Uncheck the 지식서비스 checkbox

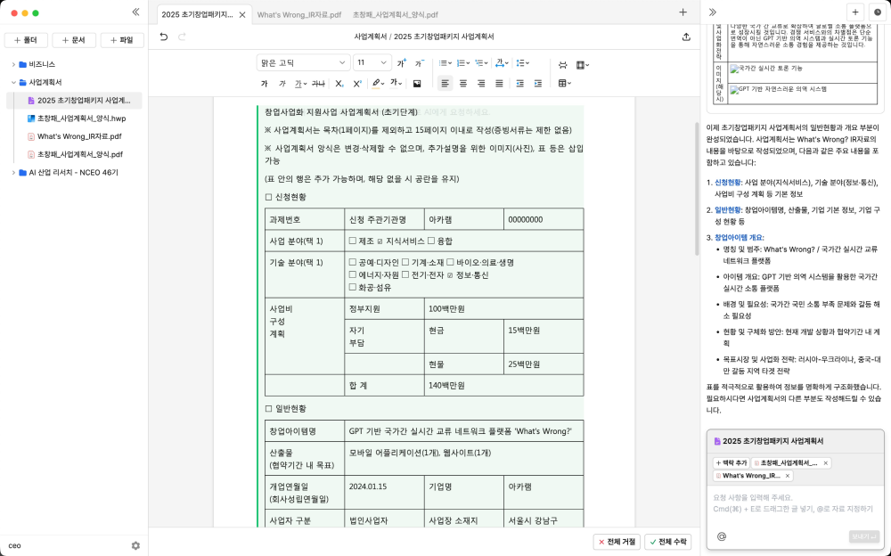[380, 241]
